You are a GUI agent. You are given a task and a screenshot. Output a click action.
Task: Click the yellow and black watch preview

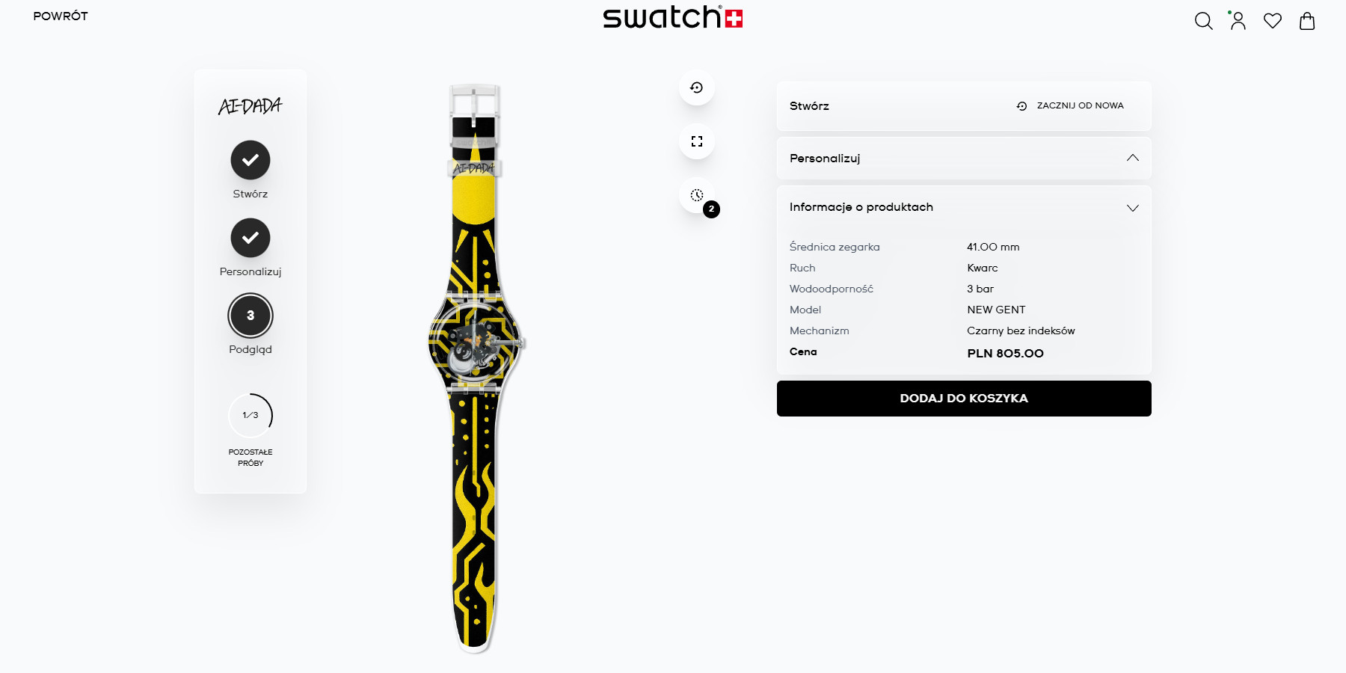(x=476, y=366)
